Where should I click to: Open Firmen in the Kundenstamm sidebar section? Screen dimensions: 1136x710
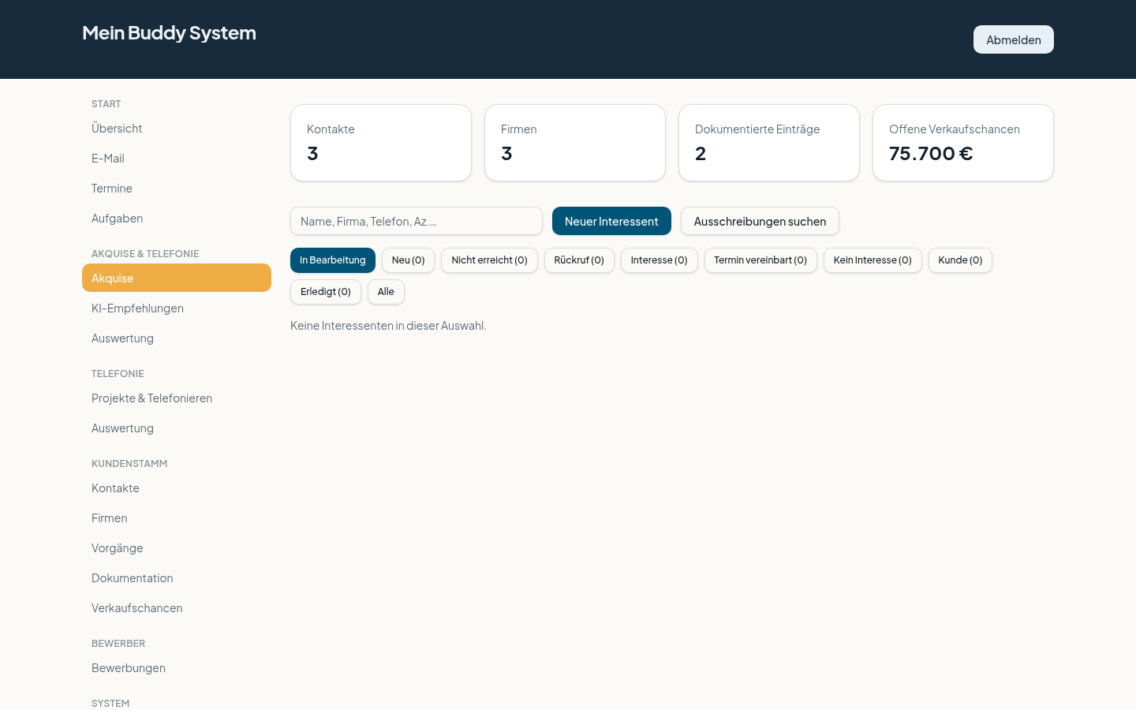(x=177, y=518)
